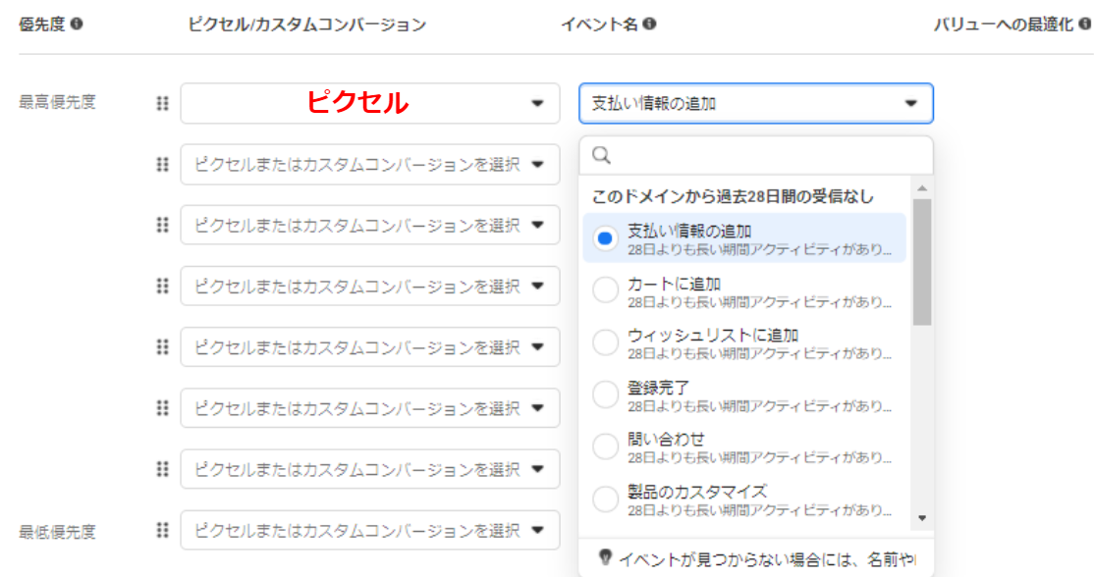Choose ウィッシュリストに追加 radio option
This screenshot has width=1094, height=577.
(605, 342)
